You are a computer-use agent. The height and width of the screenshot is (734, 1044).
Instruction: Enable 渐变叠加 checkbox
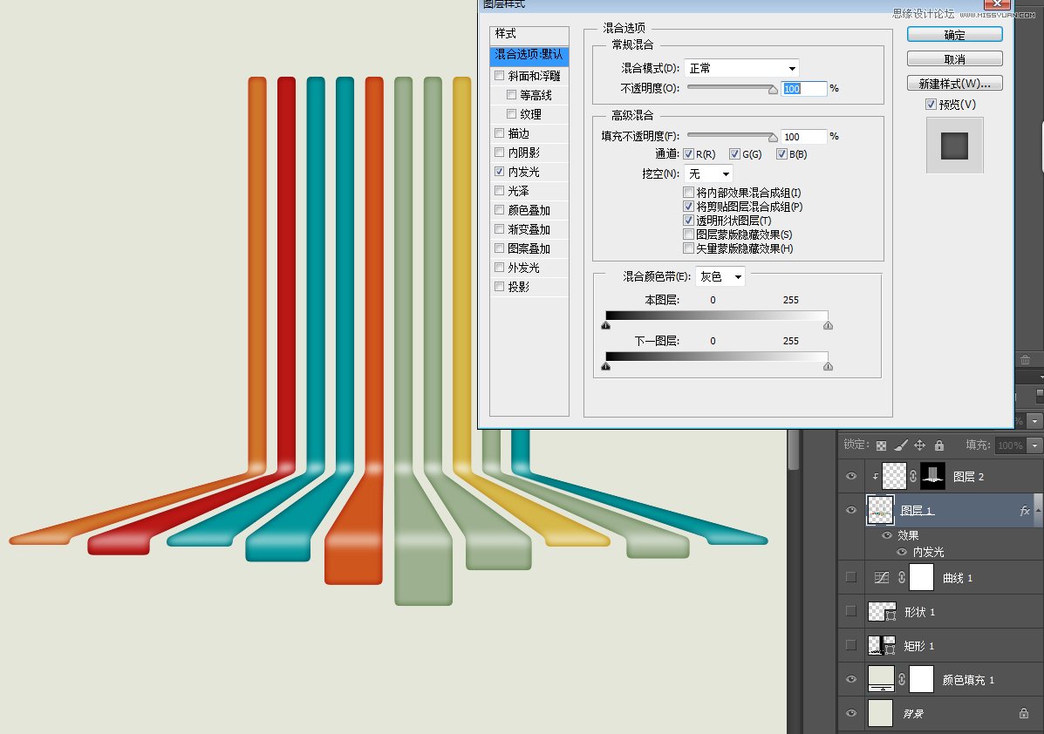(500, 229)
